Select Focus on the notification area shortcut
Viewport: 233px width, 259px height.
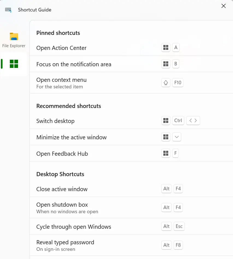[x=131, y=64]
